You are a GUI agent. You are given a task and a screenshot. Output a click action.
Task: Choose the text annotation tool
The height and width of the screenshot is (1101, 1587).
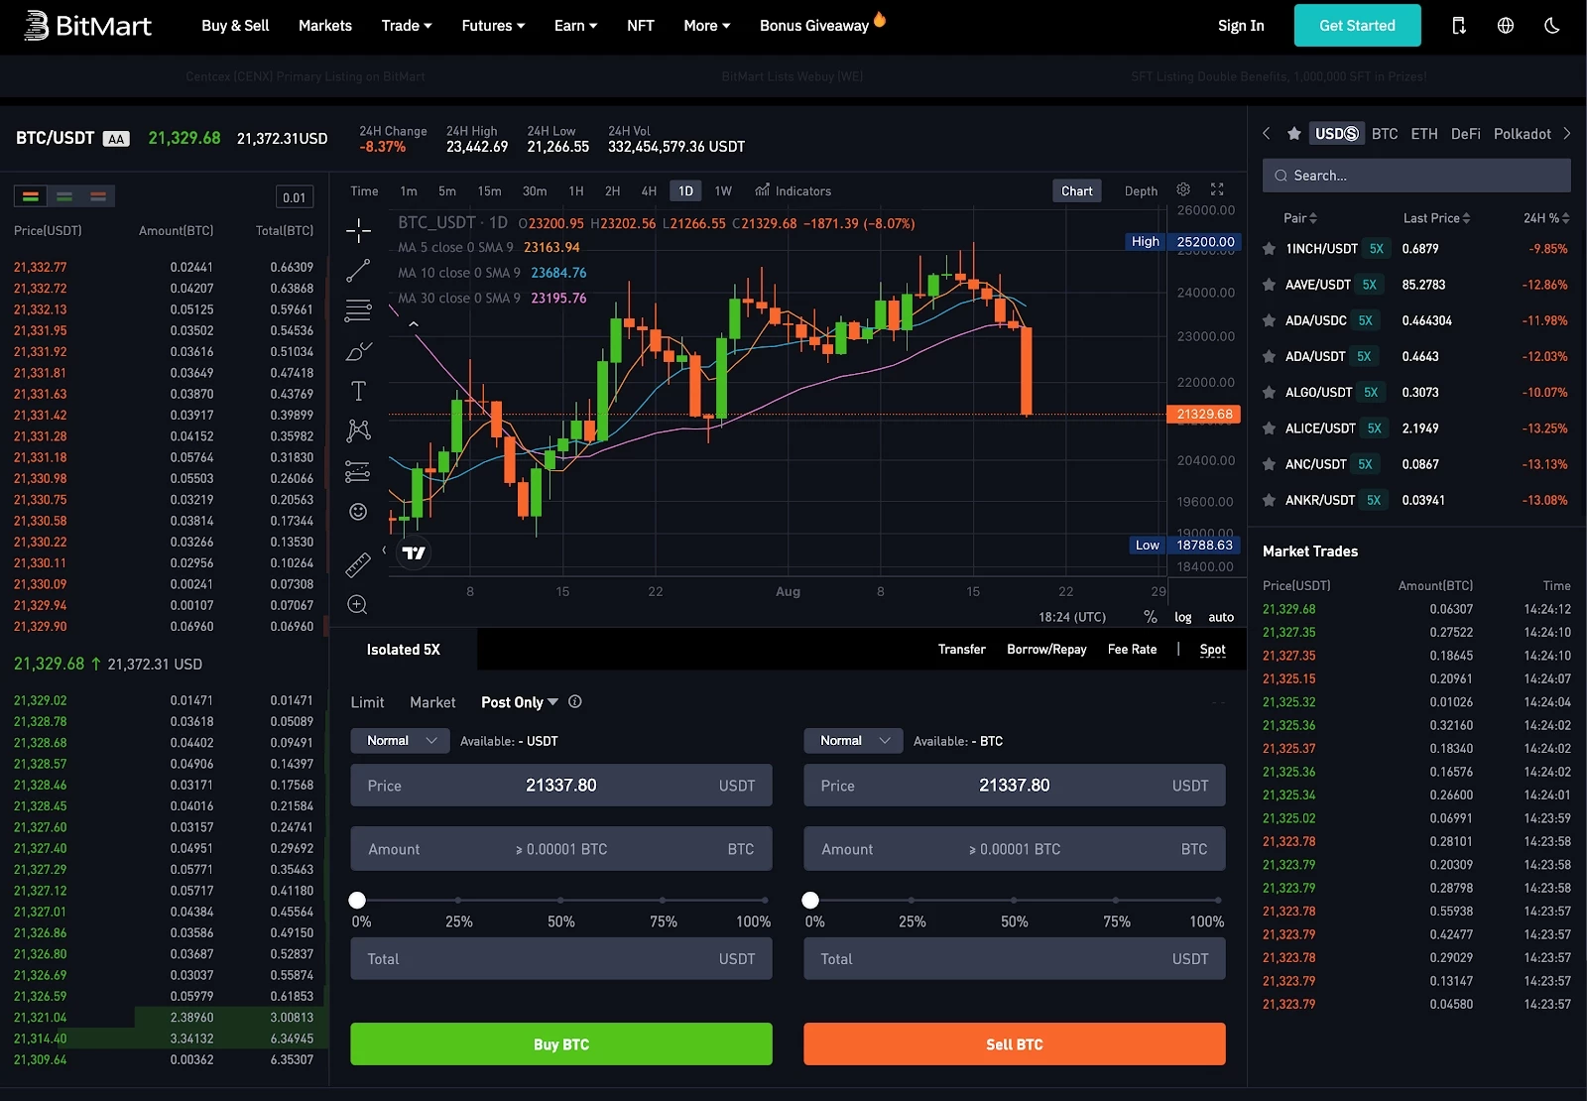coord(358,391)
